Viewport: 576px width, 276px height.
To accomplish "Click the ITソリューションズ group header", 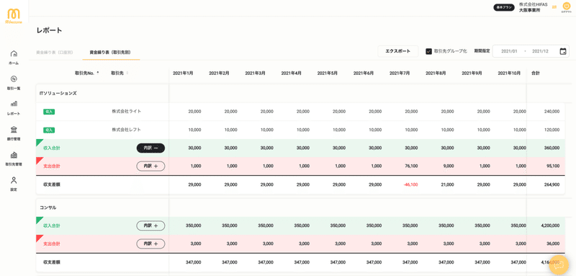I will tap(58, 94).
